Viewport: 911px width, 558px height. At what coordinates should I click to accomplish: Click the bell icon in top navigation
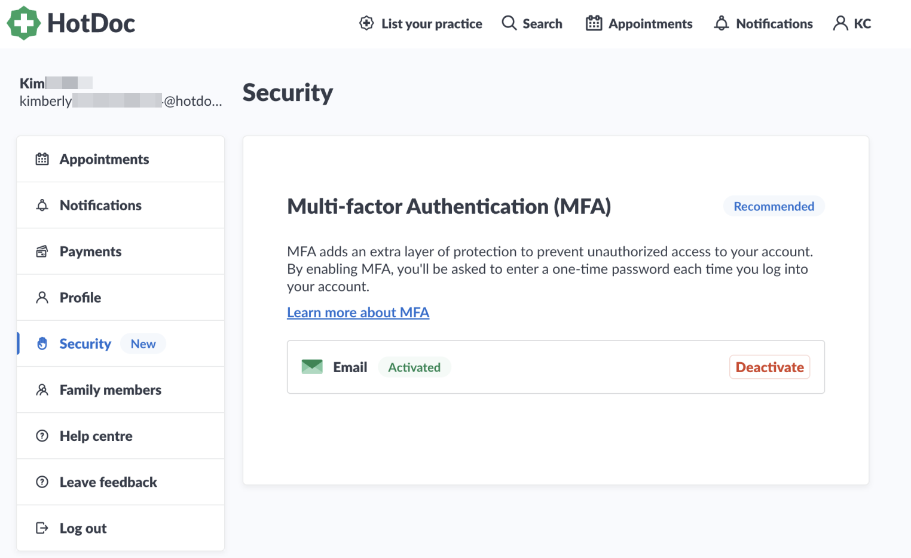click(x=722, y=23)
